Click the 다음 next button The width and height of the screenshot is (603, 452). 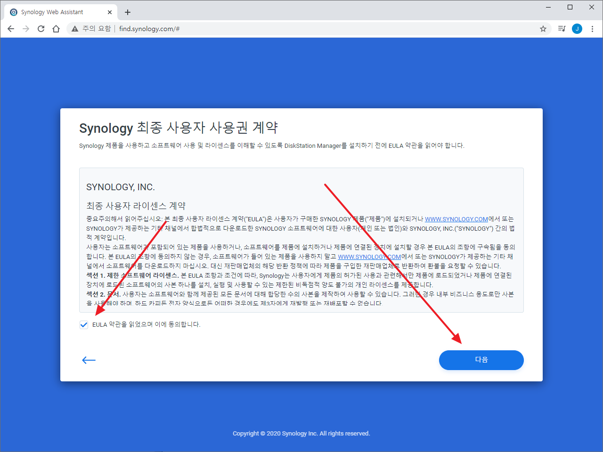481,360
